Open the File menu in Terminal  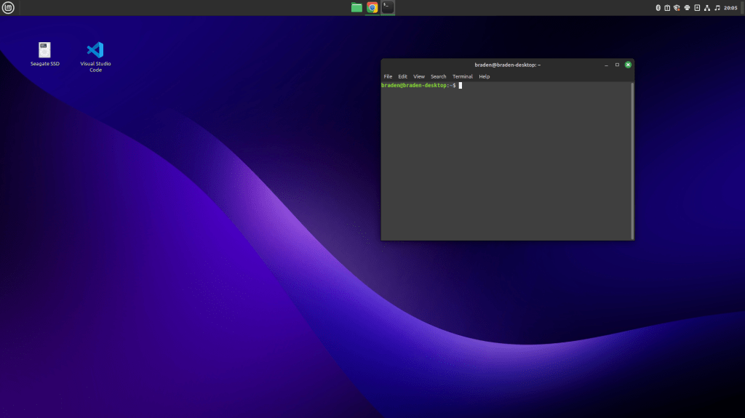pos(388,76)
